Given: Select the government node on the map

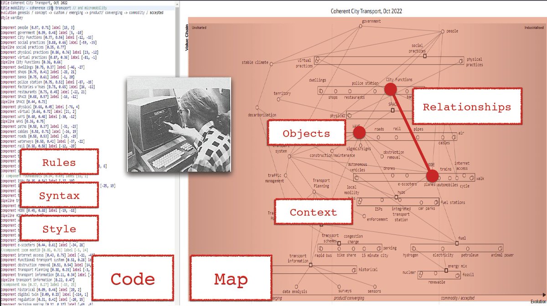Looking at the screenshot, I should tap(360, 26).
